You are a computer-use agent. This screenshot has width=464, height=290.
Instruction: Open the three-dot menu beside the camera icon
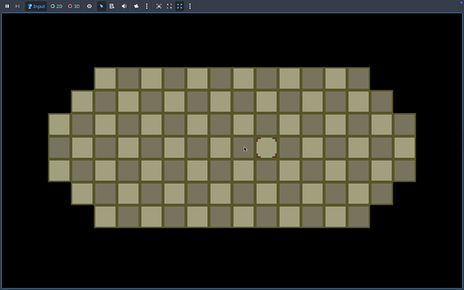[x=146, y=6]
